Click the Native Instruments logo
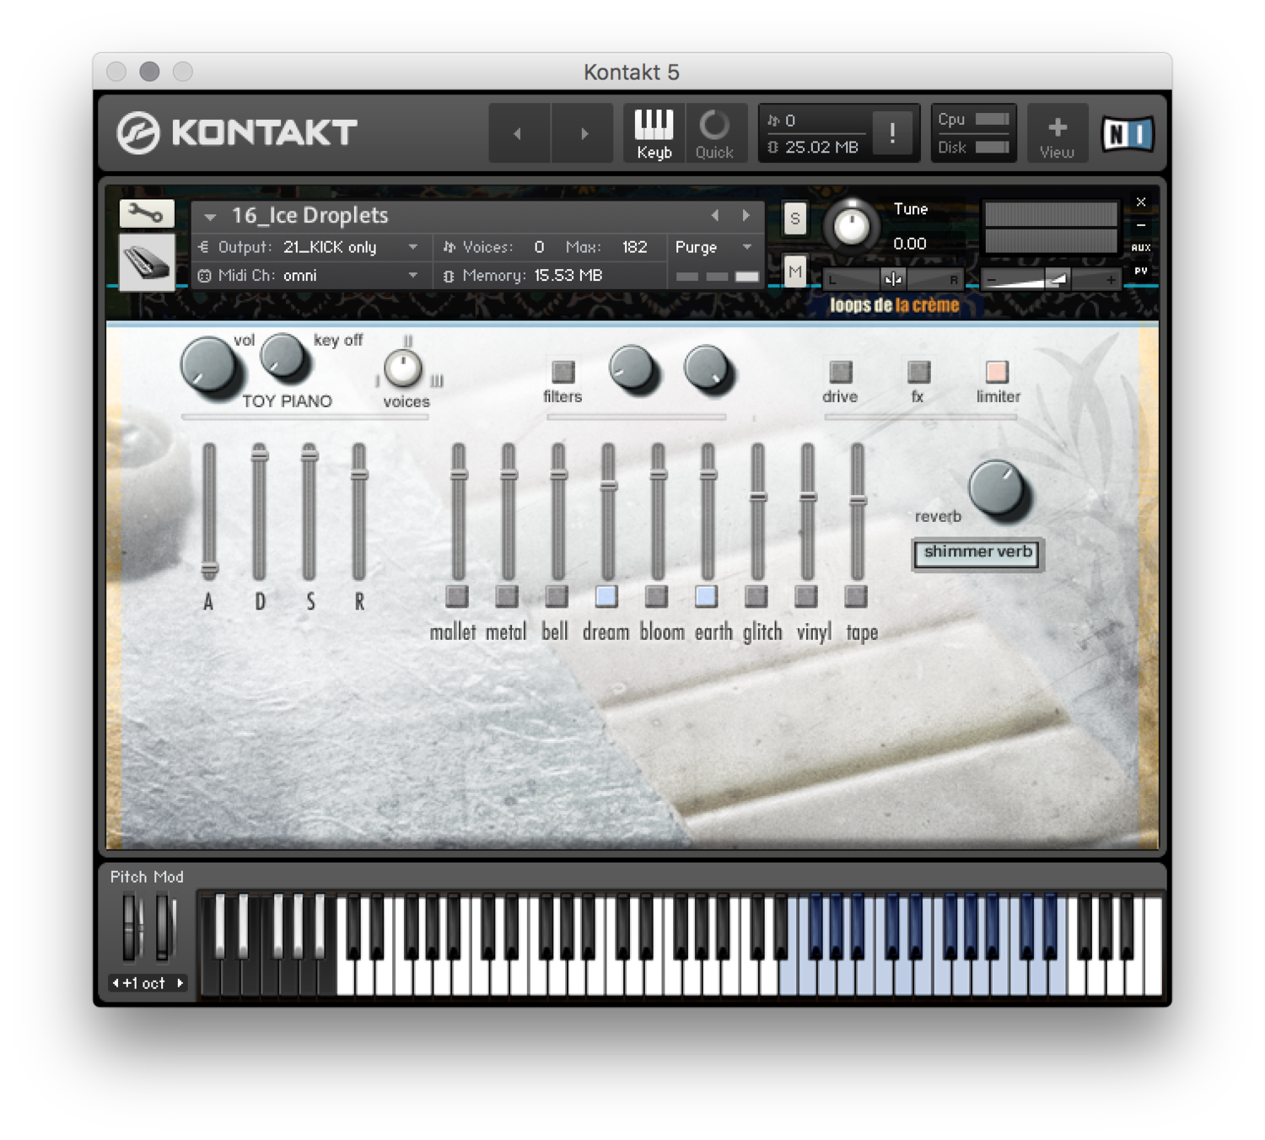1265x1140 pixels. coord(1127,132)
